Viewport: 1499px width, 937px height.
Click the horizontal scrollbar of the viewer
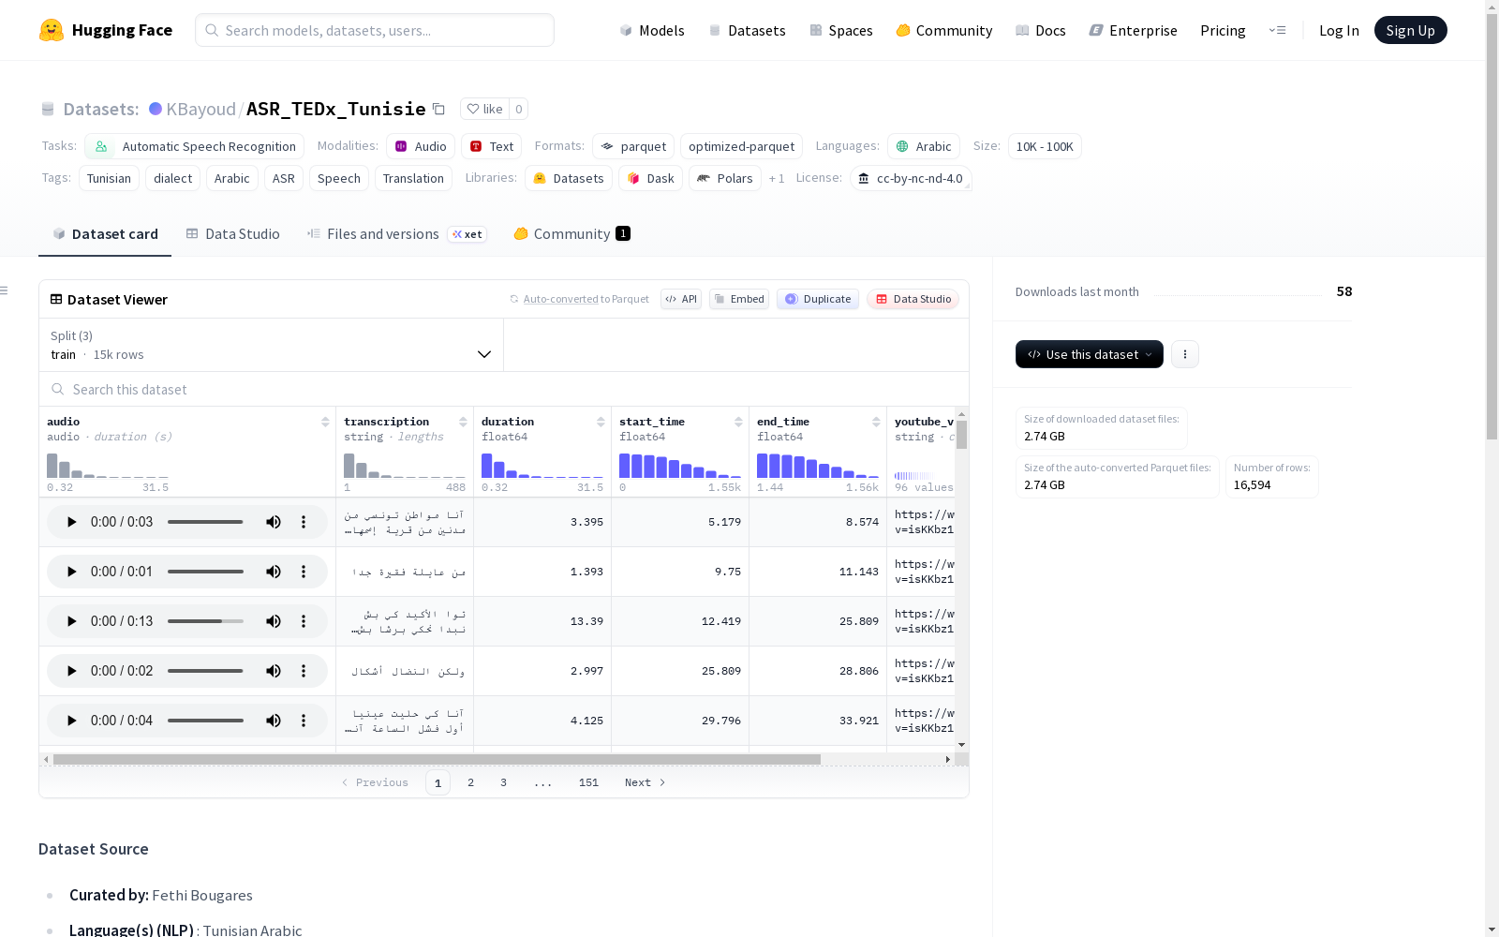pyautogui.click(x=437, y=759)
